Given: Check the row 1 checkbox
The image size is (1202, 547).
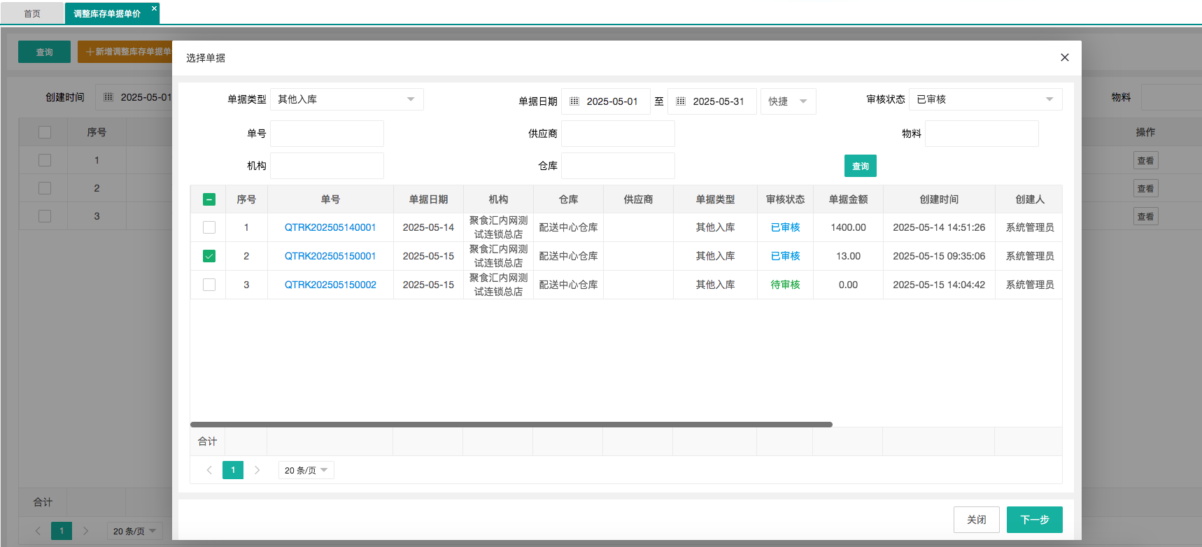Looking at the screenshot, I should [x=208, y=227].
